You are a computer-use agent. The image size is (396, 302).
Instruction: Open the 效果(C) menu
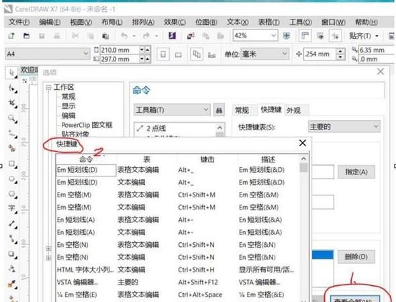point(175,22)
